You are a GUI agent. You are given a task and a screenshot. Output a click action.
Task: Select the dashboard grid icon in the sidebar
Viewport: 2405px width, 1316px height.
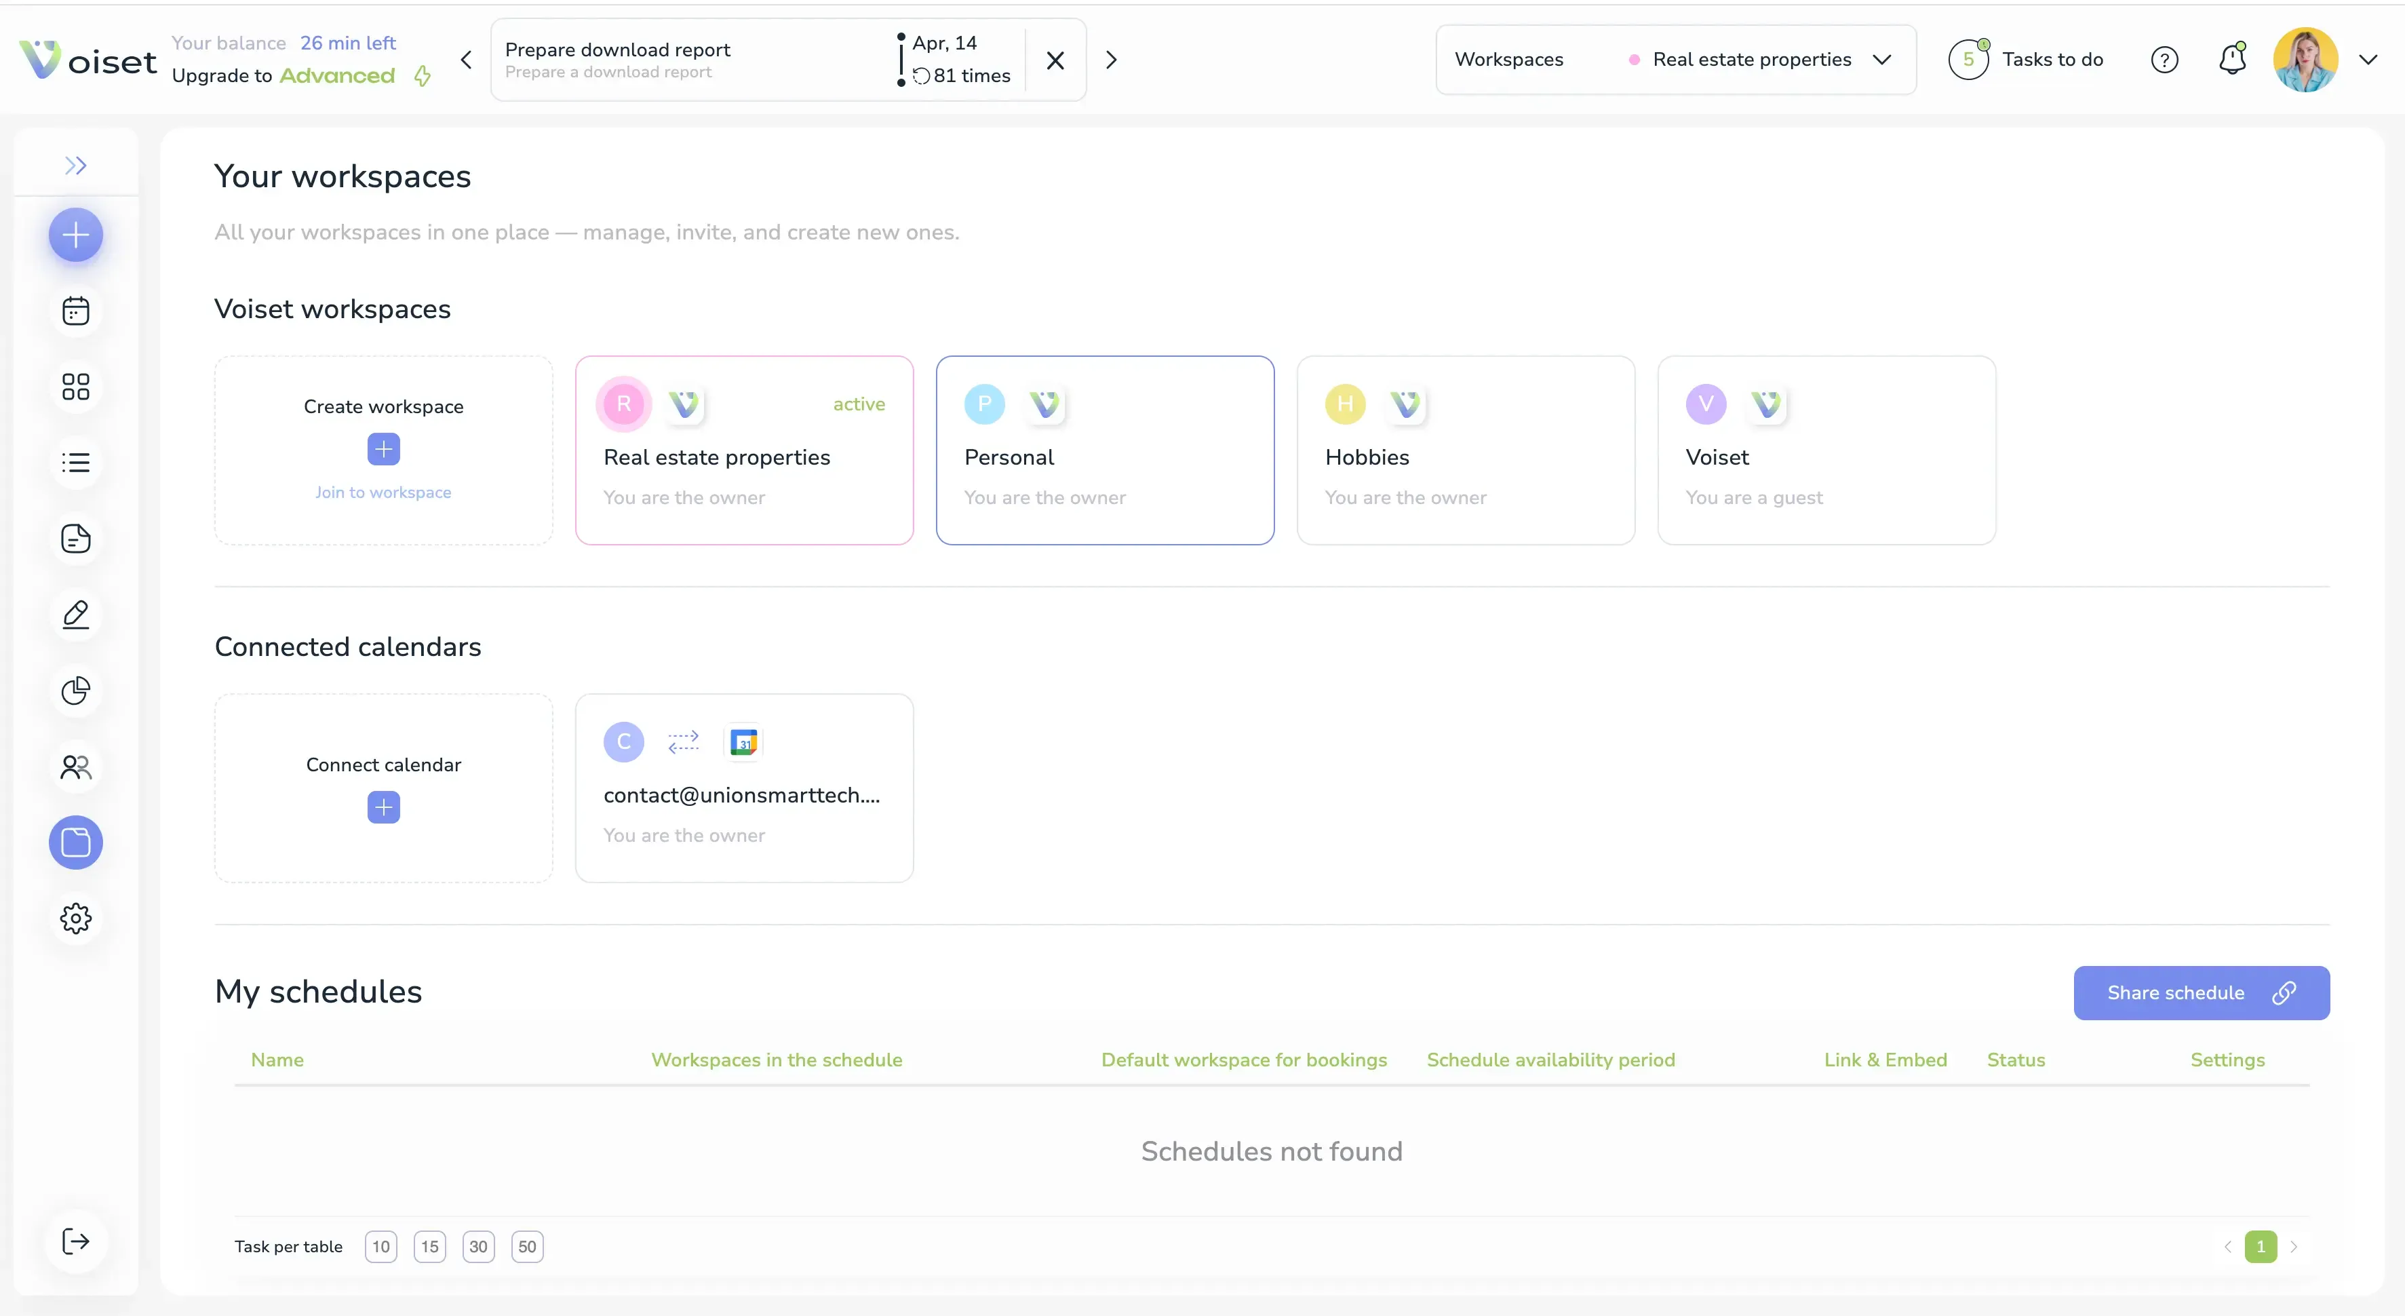75,387
